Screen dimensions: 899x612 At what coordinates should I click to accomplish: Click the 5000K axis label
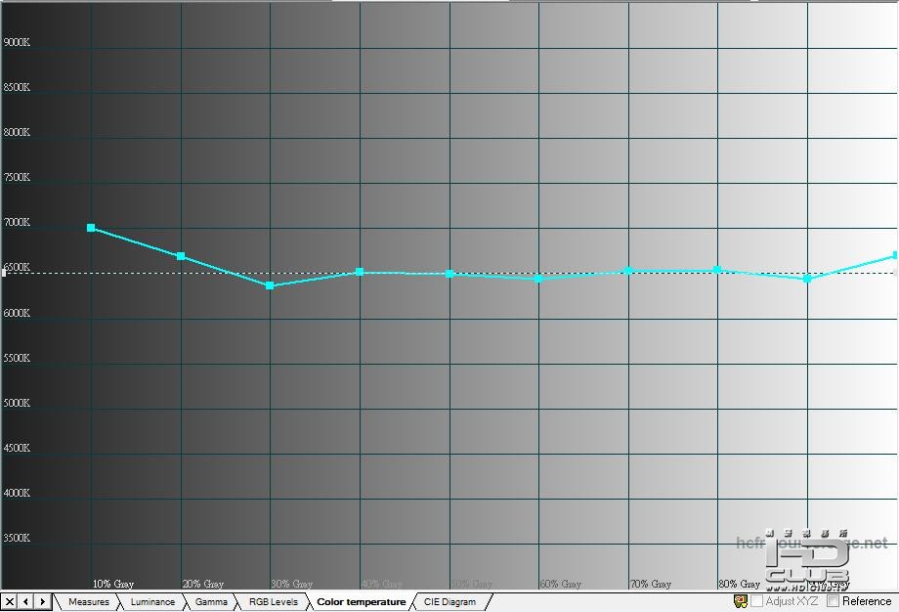pyautogui.click(x=17, y=403)
